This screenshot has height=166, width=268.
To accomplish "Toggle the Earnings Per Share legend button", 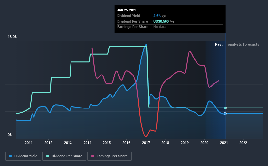I will [110, 156].
